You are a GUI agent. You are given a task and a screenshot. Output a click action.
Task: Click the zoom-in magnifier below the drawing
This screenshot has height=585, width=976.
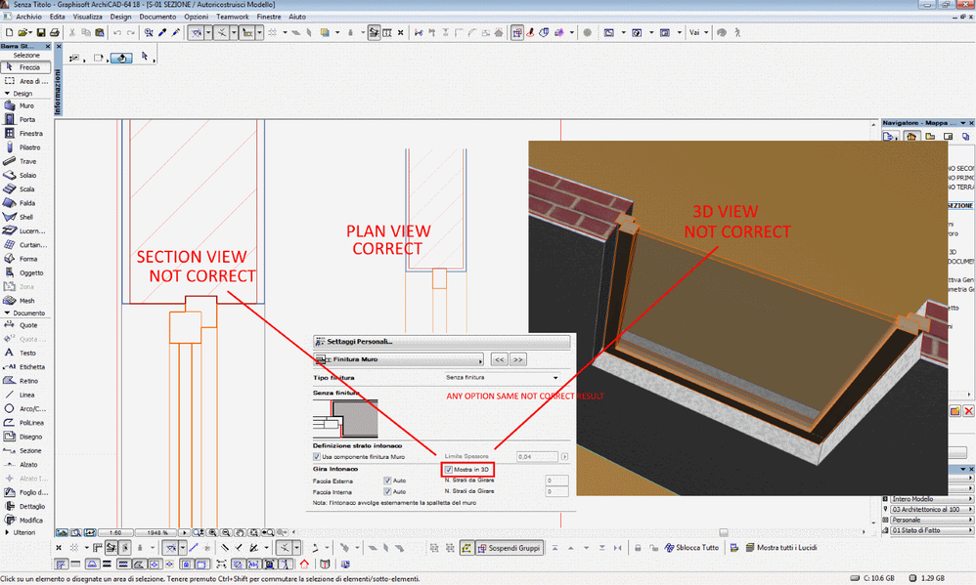212,533
